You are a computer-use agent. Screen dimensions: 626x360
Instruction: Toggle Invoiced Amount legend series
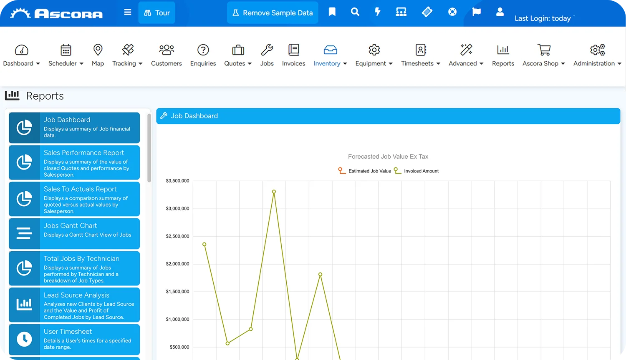[416, 171]
